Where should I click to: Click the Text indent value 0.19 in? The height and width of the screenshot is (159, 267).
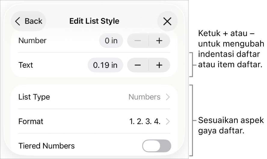[105, 65]
